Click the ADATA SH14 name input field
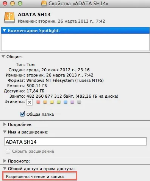 click(x=75, y=141)
